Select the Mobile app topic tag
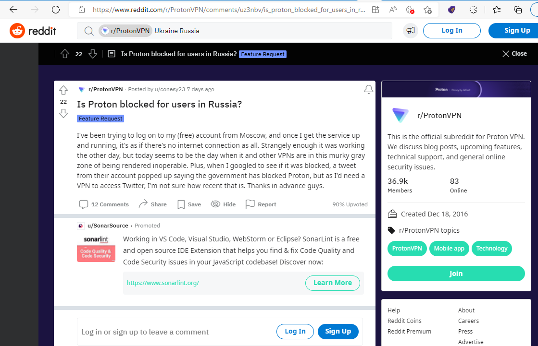Image resolution: width=538 pixels, height=346 pixels. (x=449, y=249)
